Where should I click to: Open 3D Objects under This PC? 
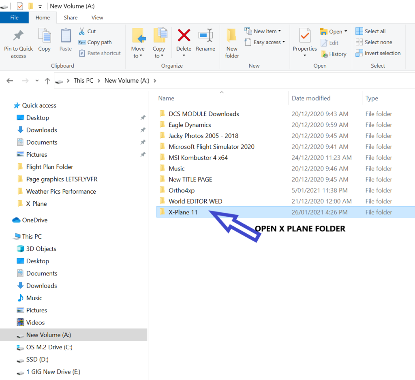pos(36,249)
